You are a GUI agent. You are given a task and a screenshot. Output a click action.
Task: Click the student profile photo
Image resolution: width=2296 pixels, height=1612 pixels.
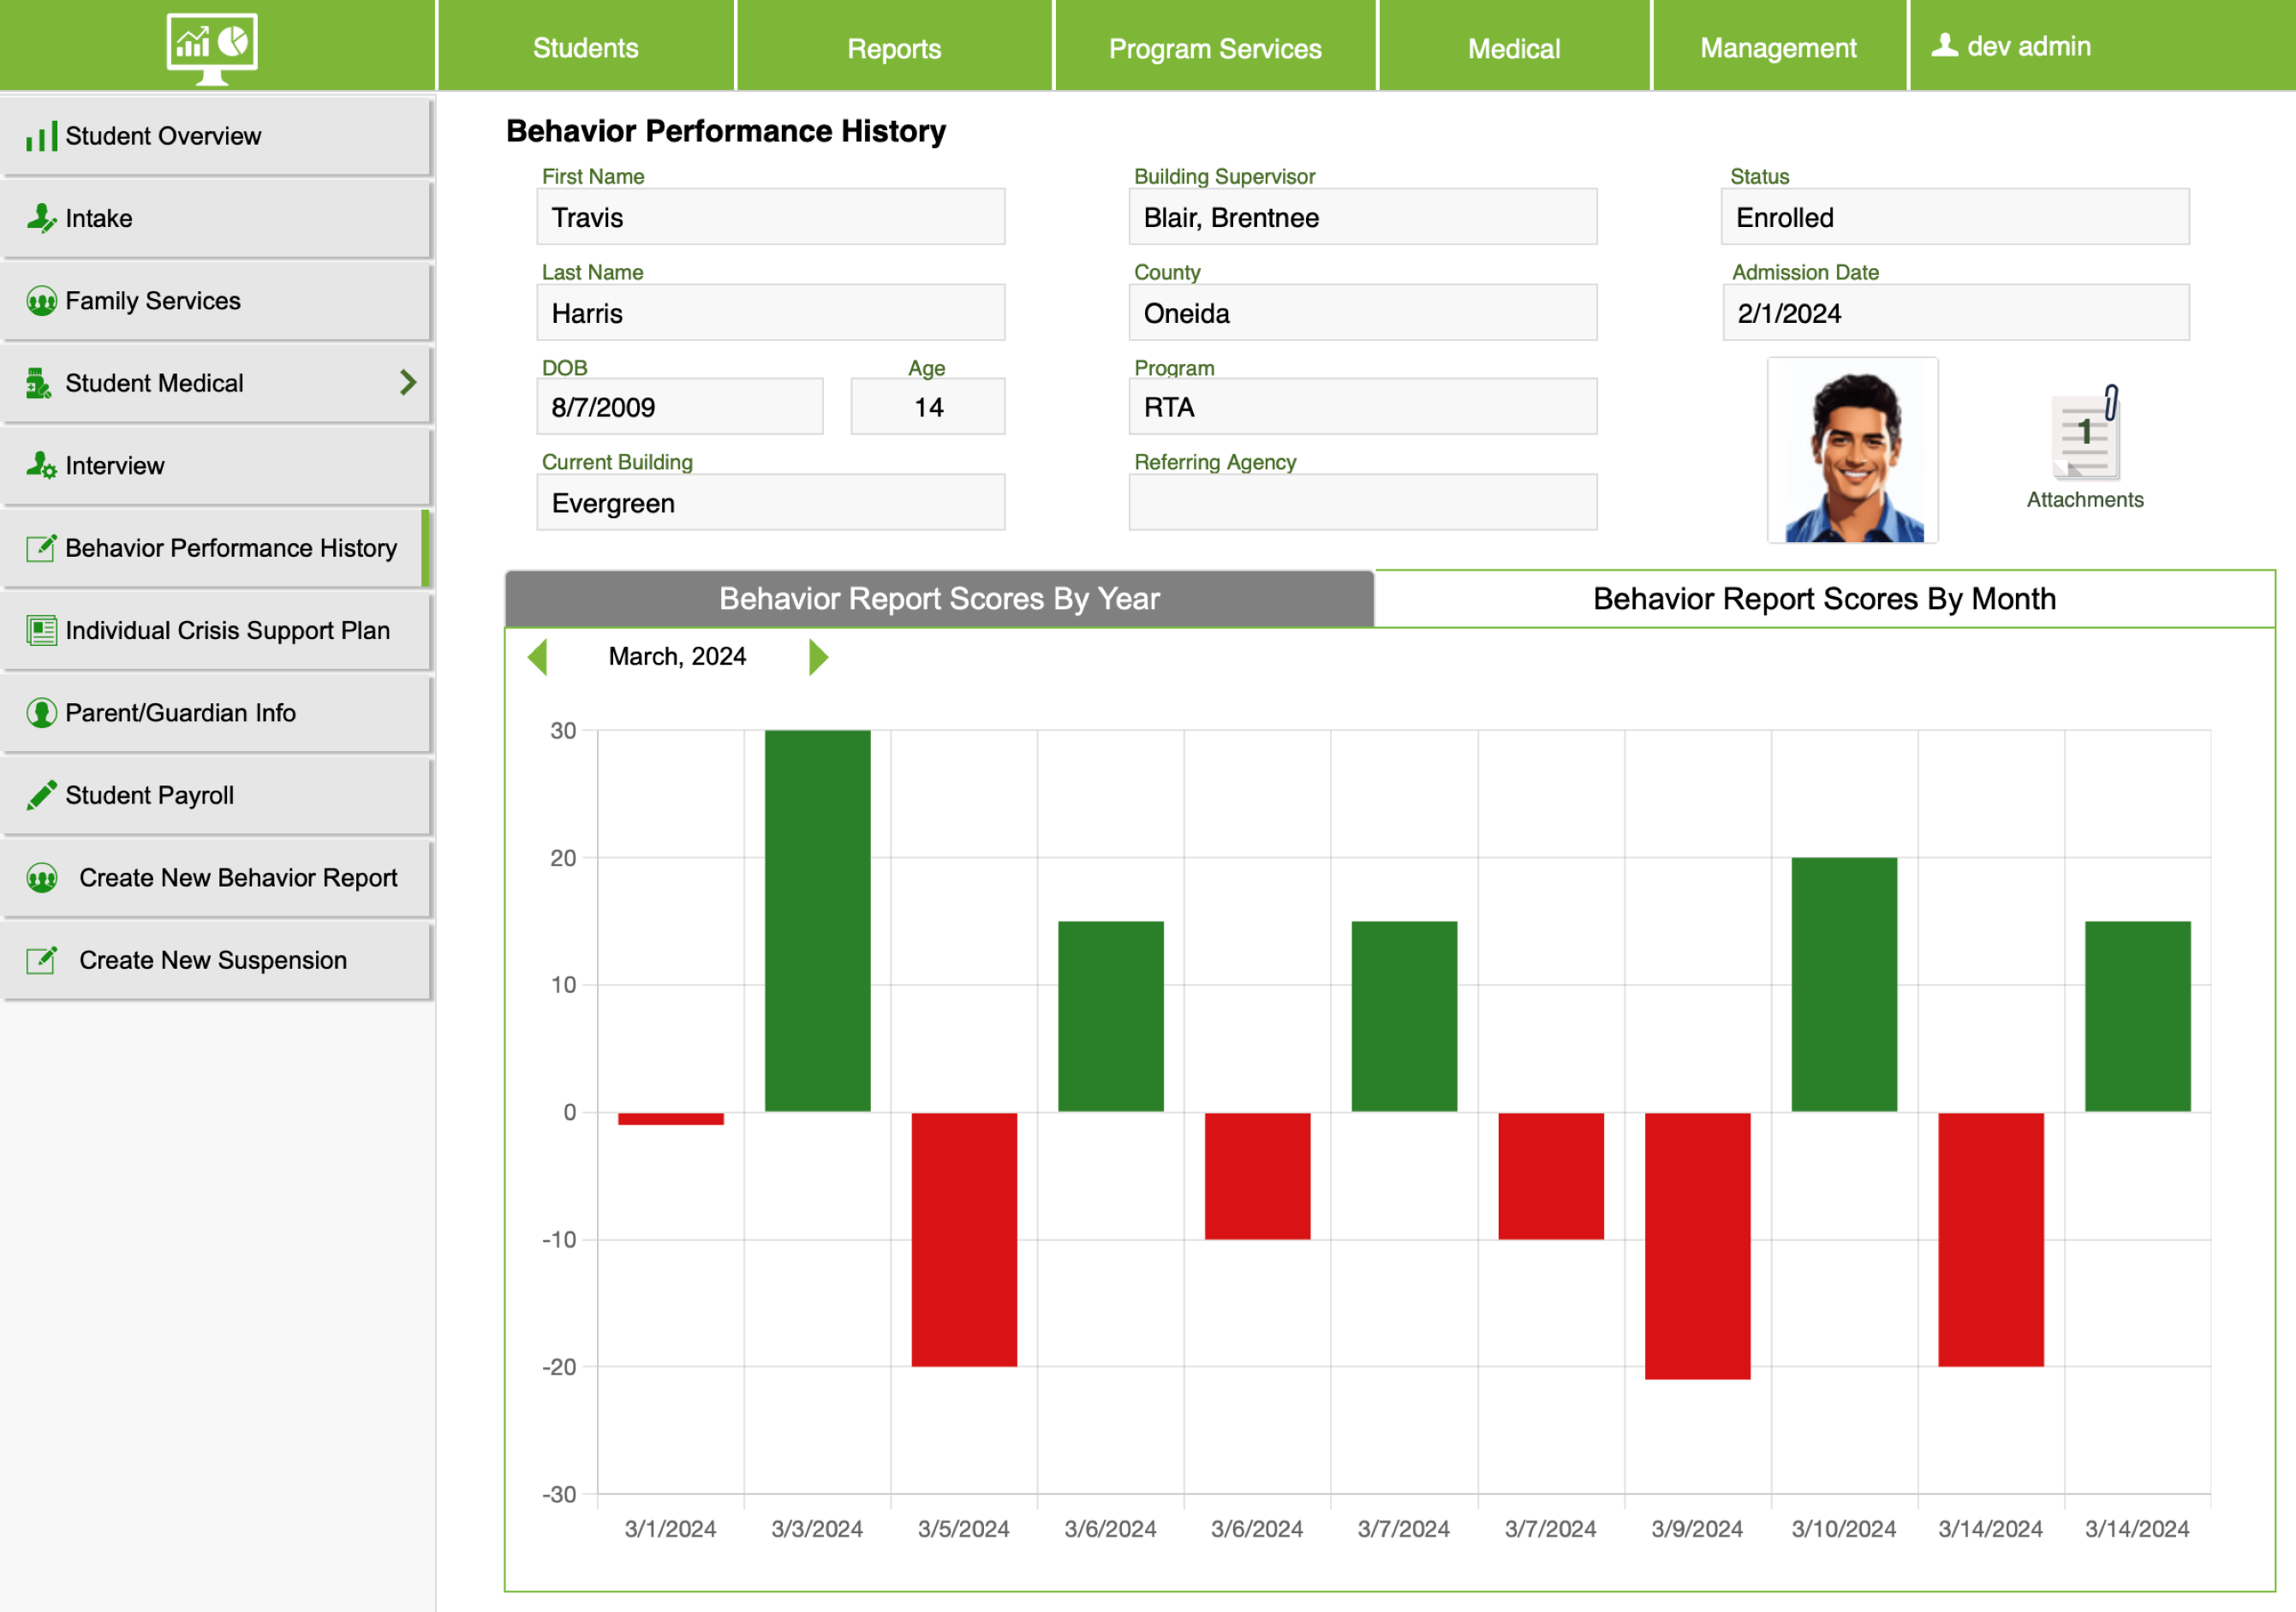tap(1853, 451)
